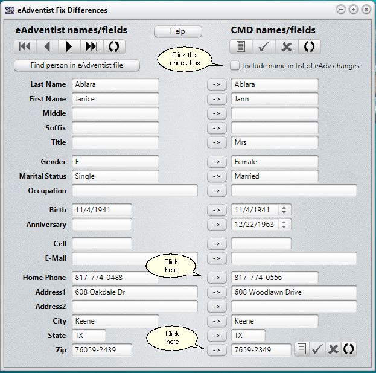Copy First Name to CMD with arrow
The image size is (376, 373).
point(217,99)
